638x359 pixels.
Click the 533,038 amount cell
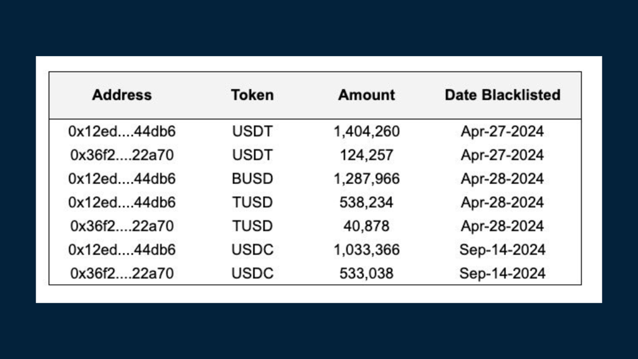366,273
